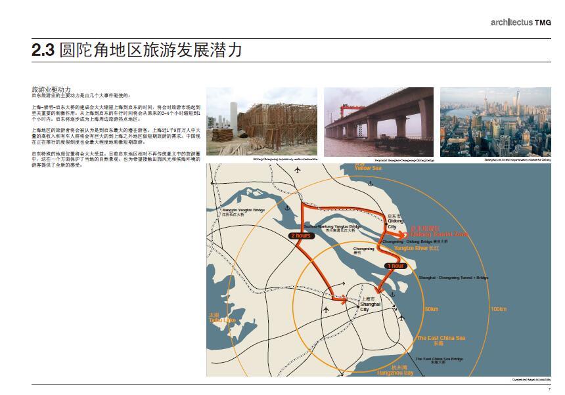Click the map caption below bottom-right corner

point(531,379)
